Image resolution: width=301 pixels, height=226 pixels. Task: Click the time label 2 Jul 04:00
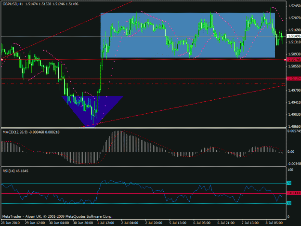coord(130,223)
